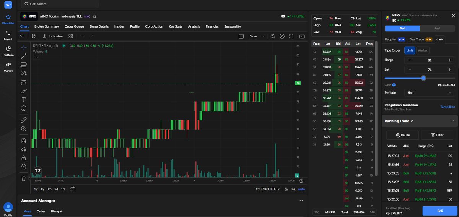The height and width of the screenshot is (217, 459).
Task: Open the candlestick chart type selector
Action: (x=34, y=36)
